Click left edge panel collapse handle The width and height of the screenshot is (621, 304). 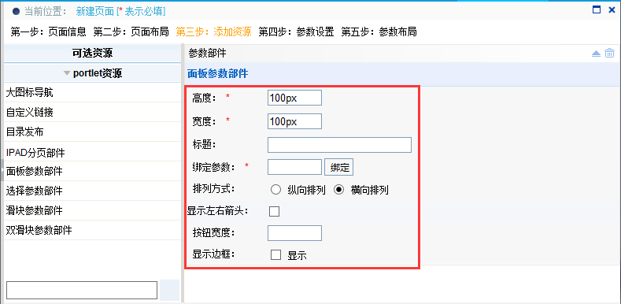point(2,169)
